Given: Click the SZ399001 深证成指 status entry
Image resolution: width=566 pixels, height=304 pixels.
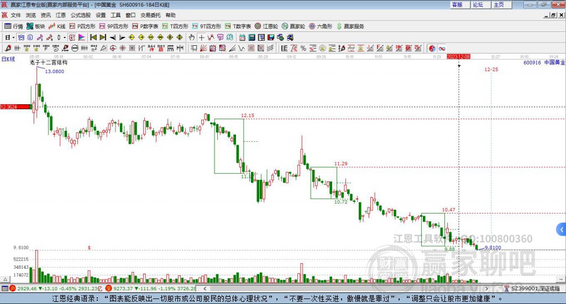Looking at the screenshot, I should point(532,289).
